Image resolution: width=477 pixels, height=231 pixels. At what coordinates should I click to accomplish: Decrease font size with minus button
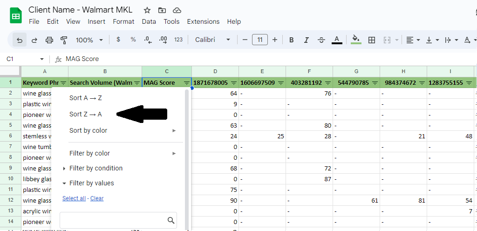[245, 40]
